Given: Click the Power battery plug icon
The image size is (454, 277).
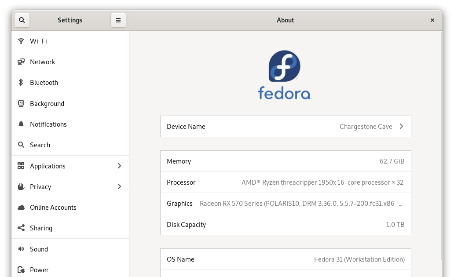Looking at the screenshot, I should 21,270.
